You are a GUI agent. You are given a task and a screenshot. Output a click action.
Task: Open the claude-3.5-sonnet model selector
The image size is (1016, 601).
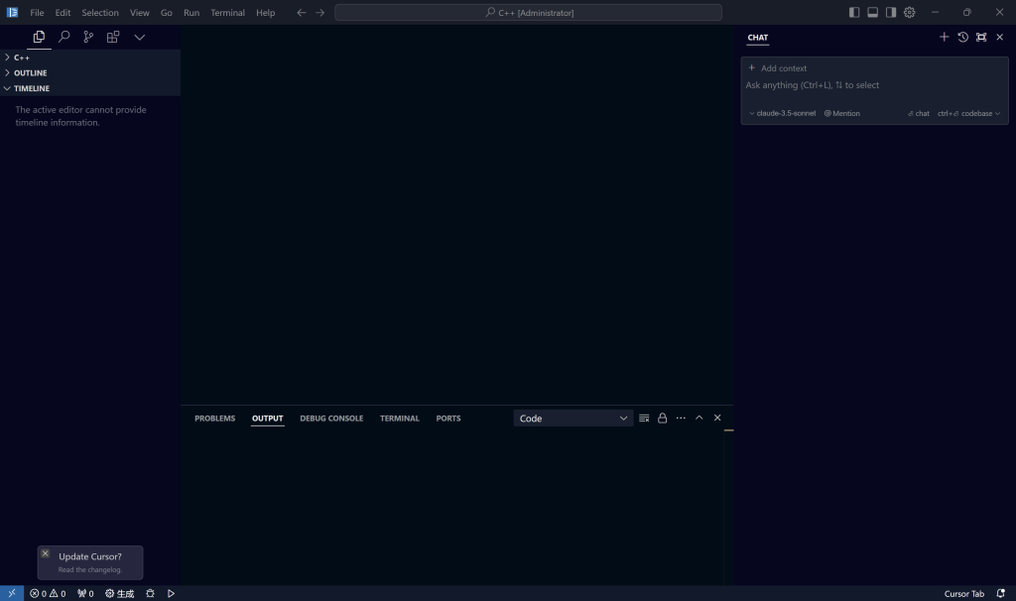pos(782,113)
